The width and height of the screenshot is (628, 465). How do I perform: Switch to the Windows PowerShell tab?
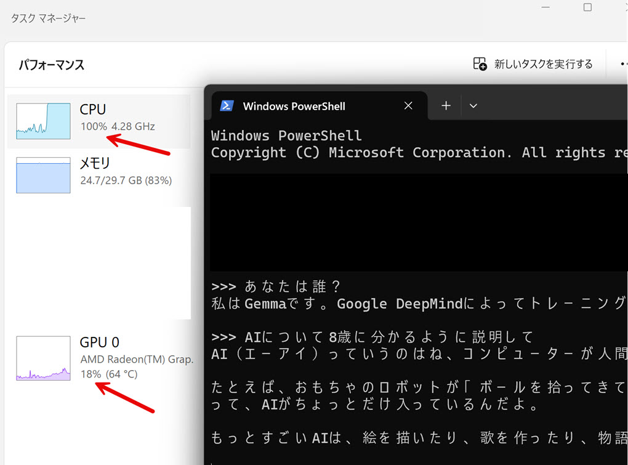click(x=296, y=105)
